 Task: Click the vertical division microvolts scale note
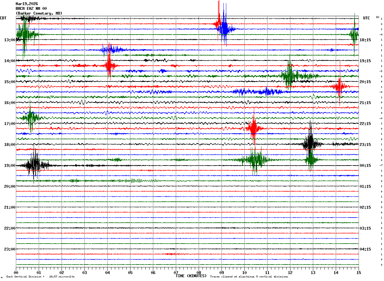(x=40, y=277)
